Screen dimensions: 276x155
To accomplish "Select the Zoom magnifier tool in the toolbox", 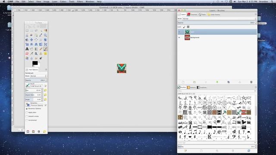I will [x=45, y=35].
